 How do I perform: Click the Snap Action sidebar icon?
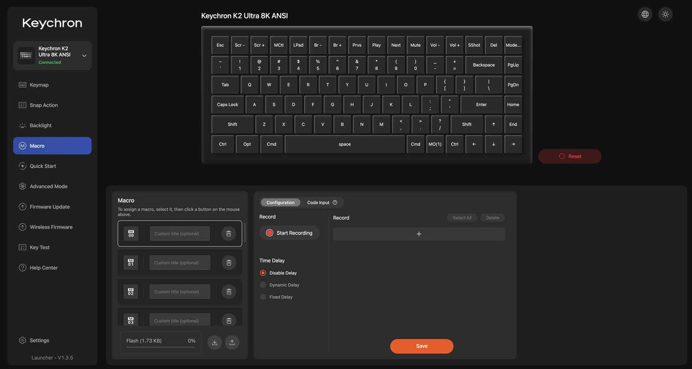(x=22, y=105)
